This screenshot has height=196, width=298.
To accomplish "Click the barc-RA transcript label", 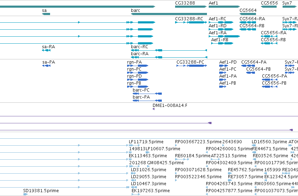I will (140, 54).
